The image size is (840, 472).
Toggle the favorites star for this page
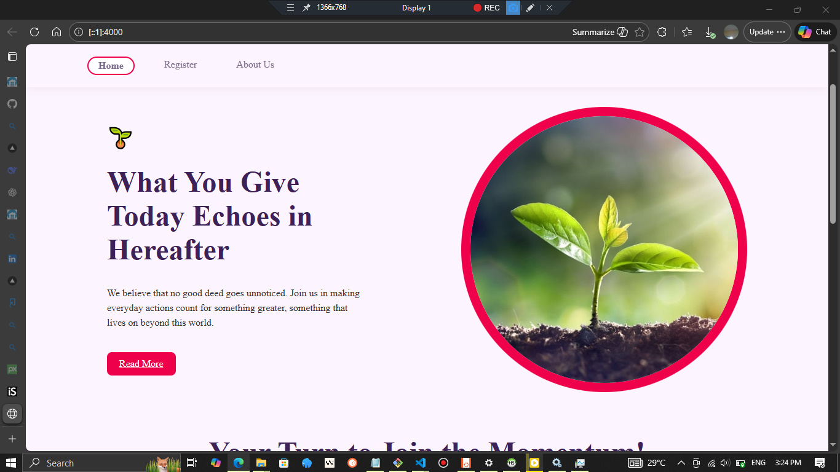point(640,31)
